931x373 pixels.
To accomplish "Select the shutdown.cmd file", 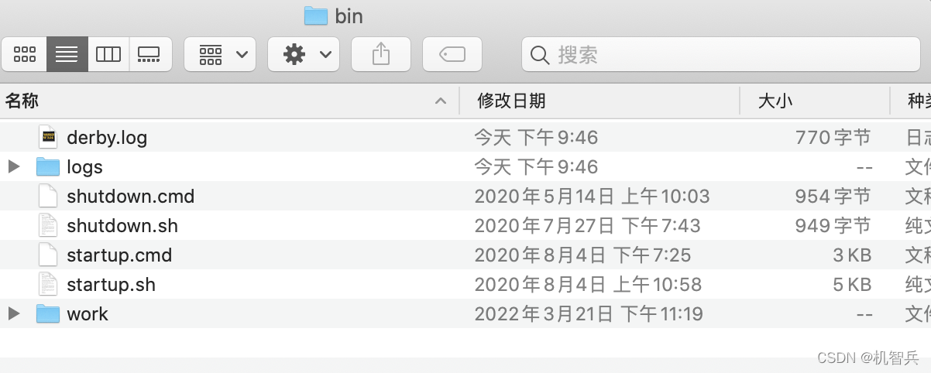I will pos(130,197).
